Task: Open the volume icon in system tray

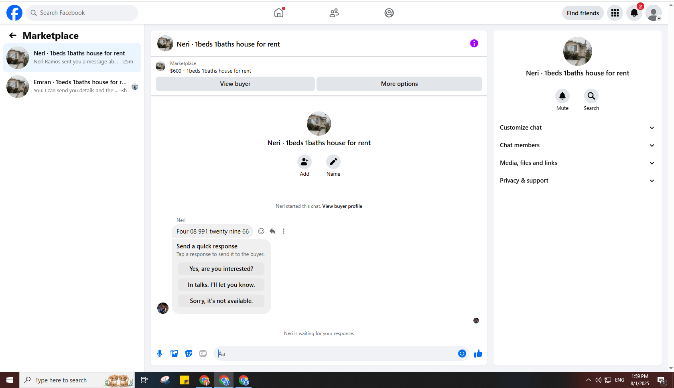Action: (598, 380)
